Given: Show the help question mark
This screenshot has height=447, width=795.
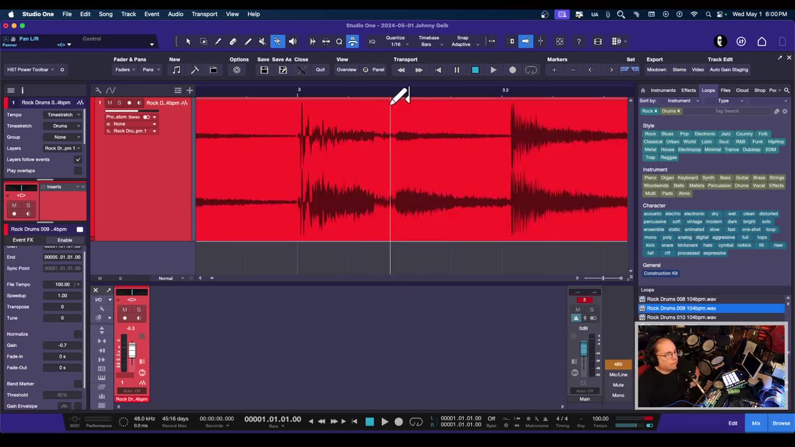Looking at the screenshot, I should pyautogui.click(x=579, y=42).
